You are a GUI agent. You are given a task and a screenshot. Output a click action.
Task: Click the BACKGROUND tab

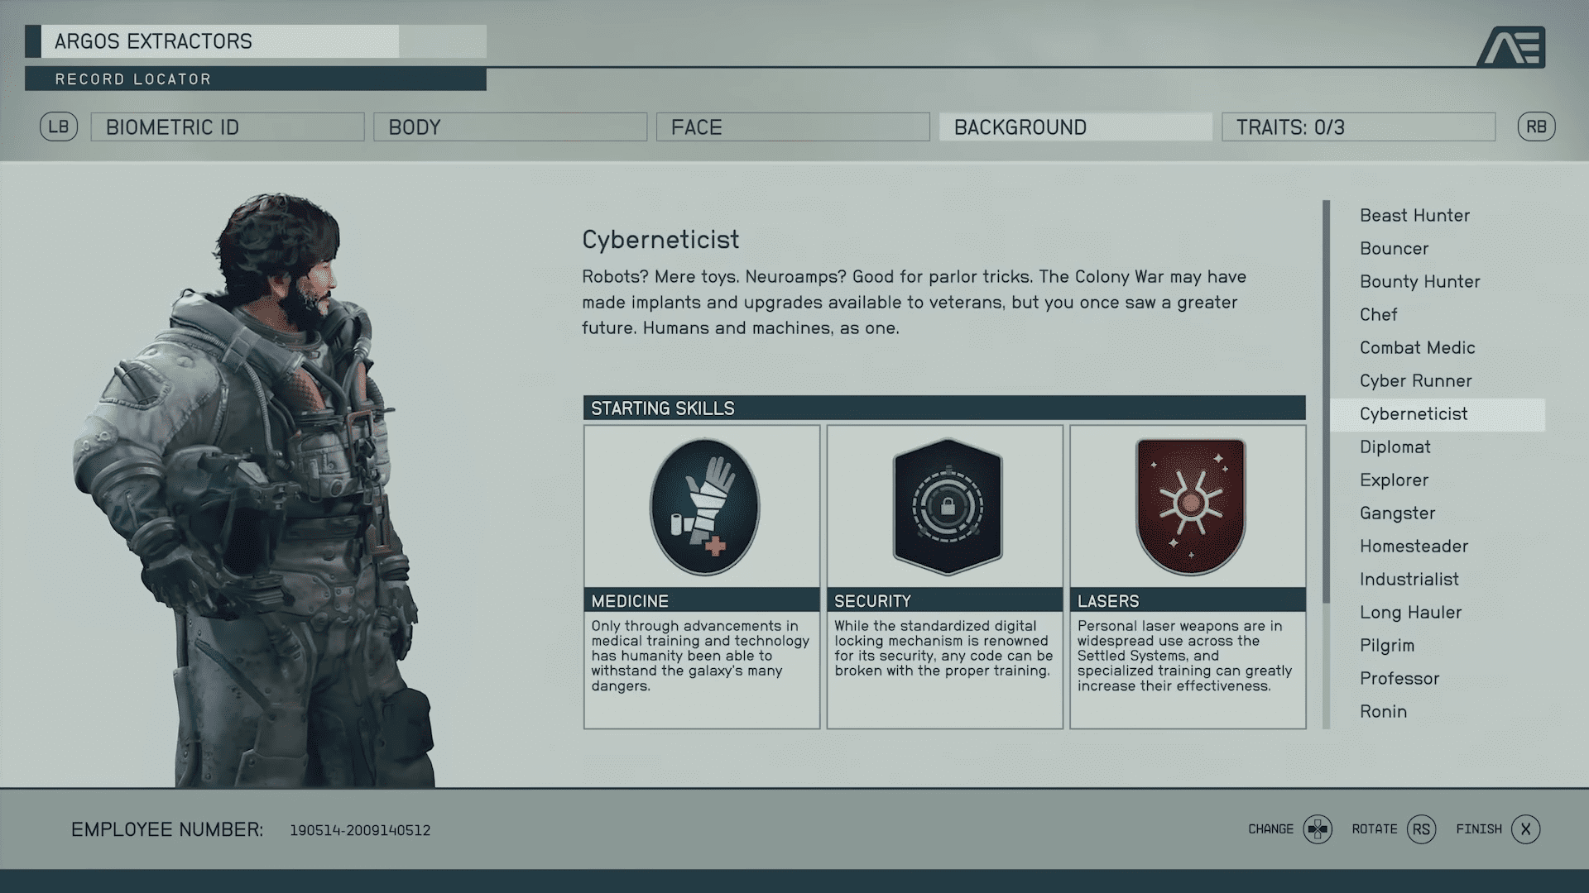1074,127
